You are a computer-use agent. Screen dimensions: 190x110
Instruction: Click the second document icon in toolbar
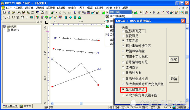click(x=9, y=12)
